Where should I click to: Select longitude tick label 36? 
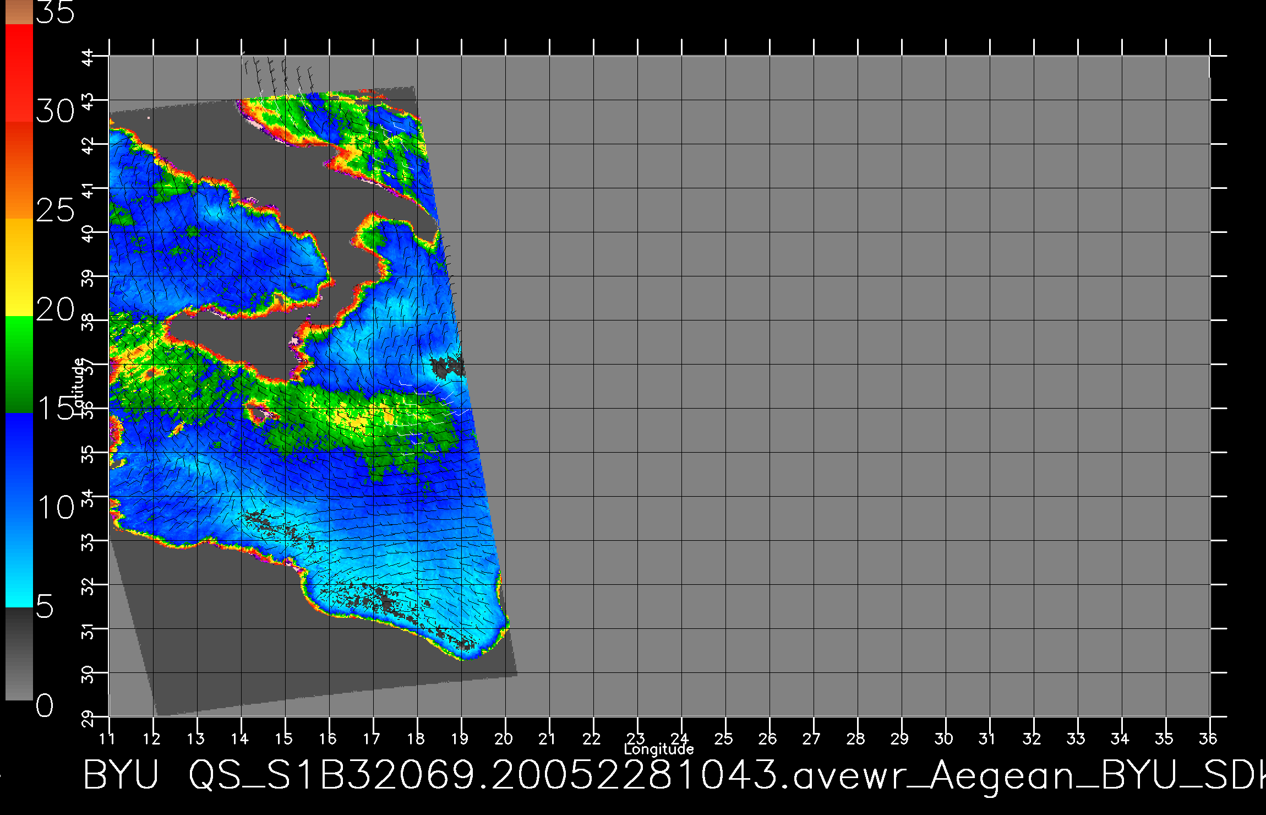click(x=1208, y=738)
